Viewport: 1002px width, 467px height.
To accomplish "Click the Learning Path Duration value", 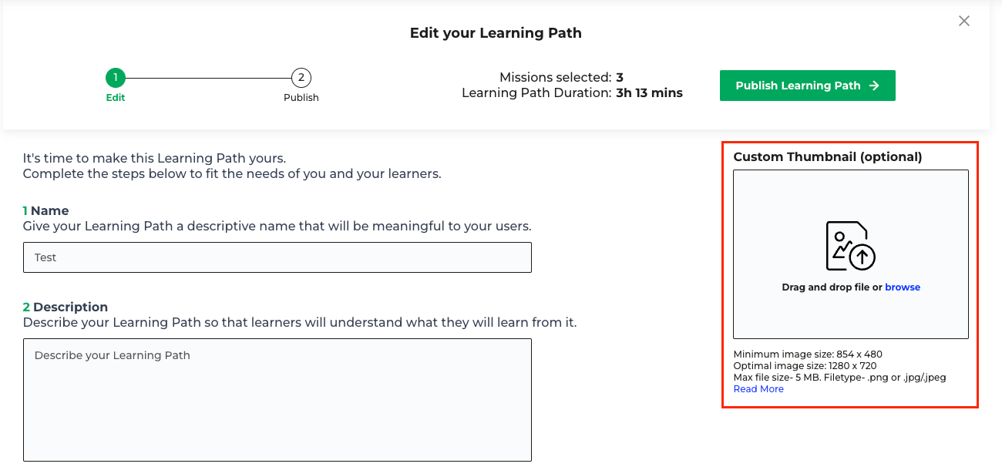I will tap(649, 93).
